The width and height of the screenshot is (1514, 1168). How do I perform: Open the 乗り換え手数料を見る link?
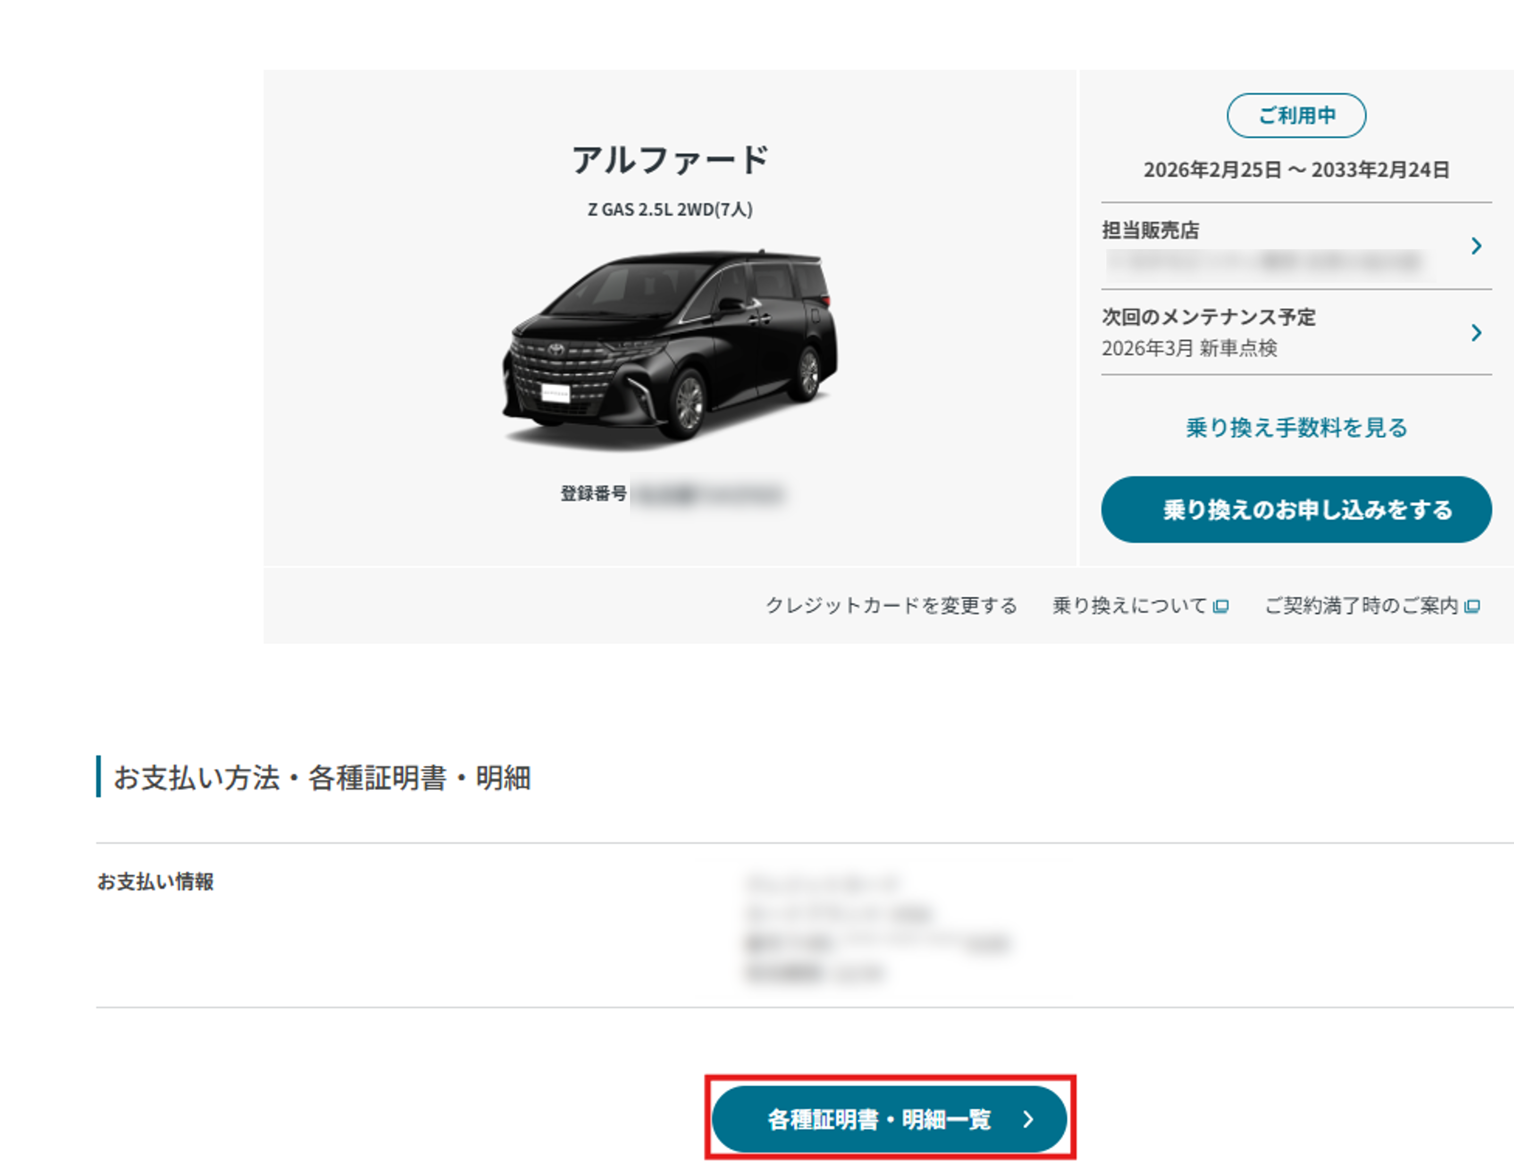click(1296, 428)
